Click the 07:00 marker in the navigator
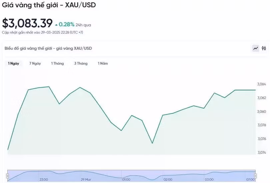 [x=250, y=179]
